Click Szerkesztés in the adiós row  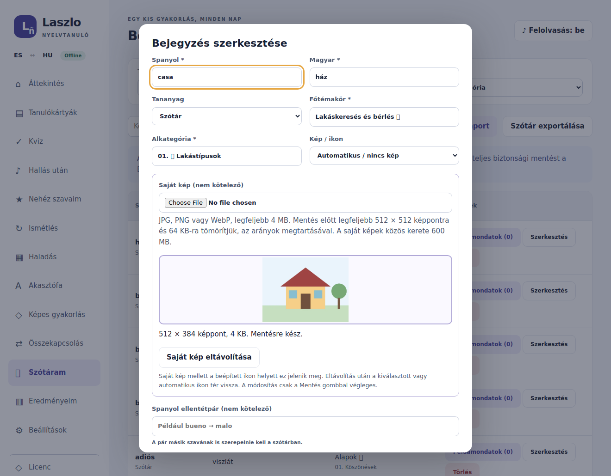pyautogui.click(x=549, y=452)
